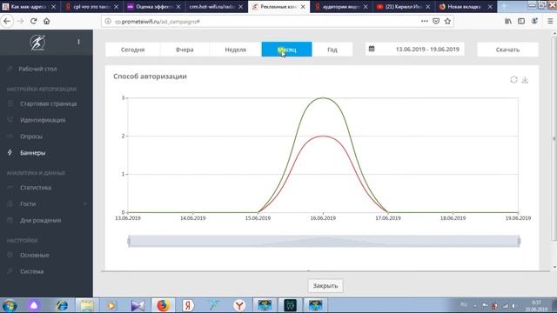The image size is (557, 313).
Task: Click the Закрыть button
Action: (325, 286)
